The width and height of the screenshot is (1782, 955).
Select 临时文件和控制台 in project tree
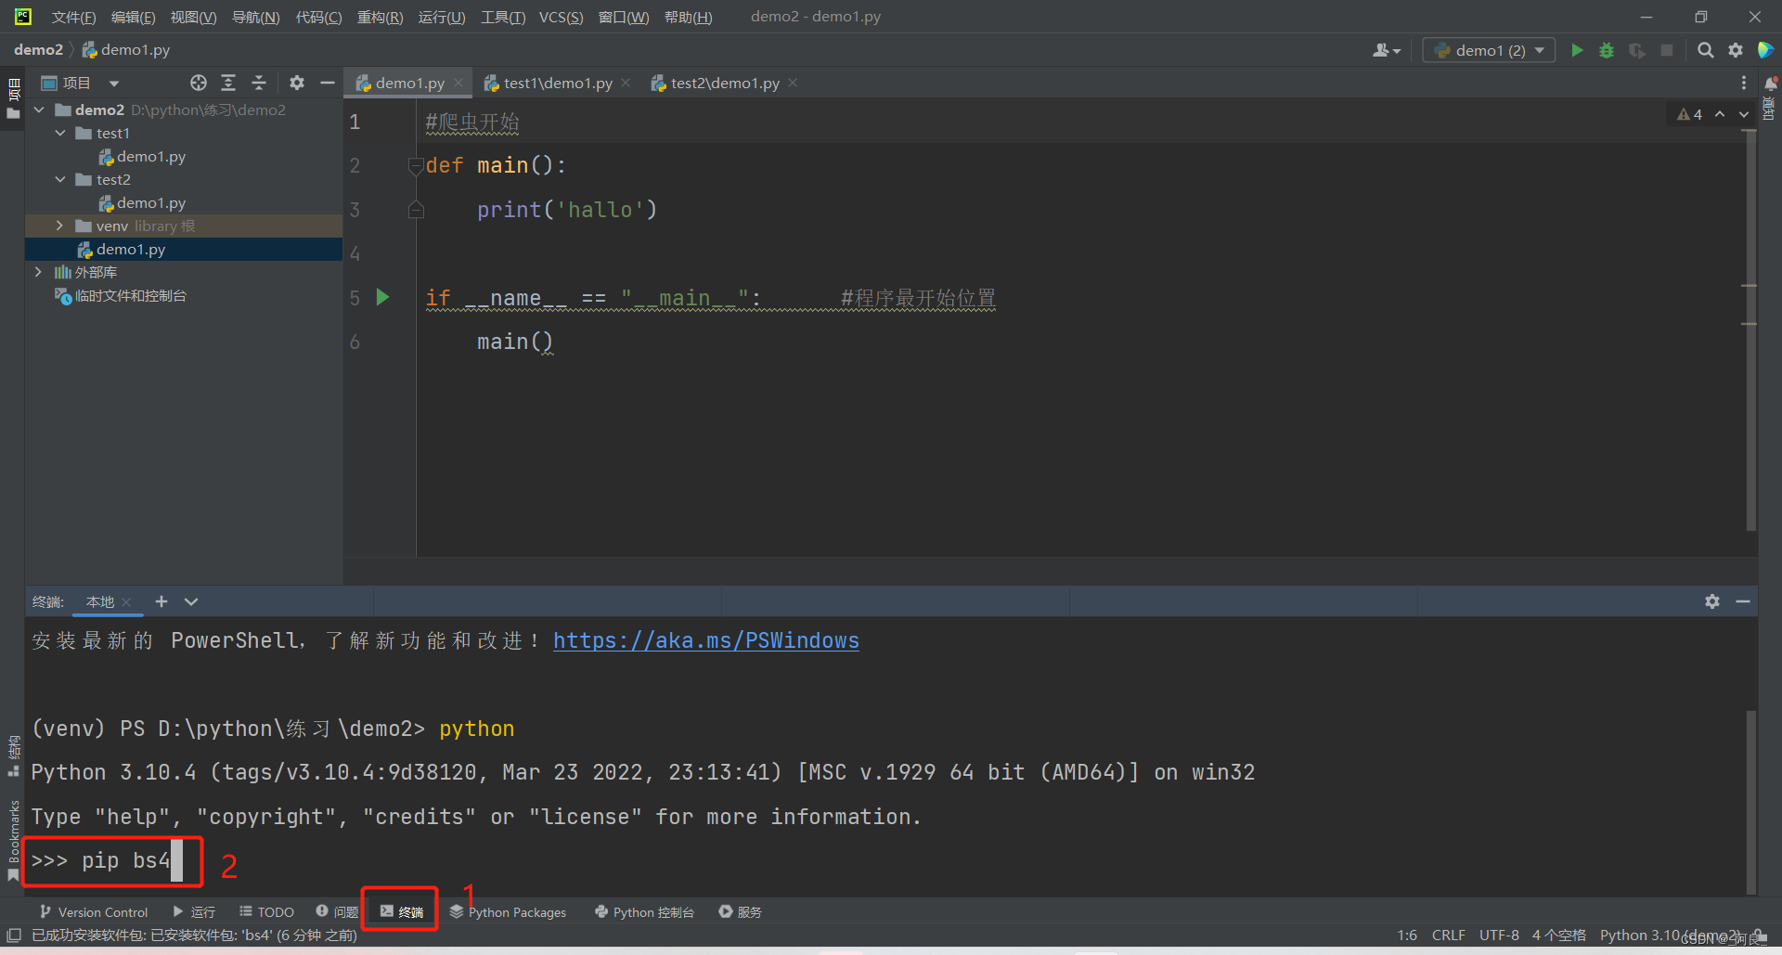tap(121, 295)
